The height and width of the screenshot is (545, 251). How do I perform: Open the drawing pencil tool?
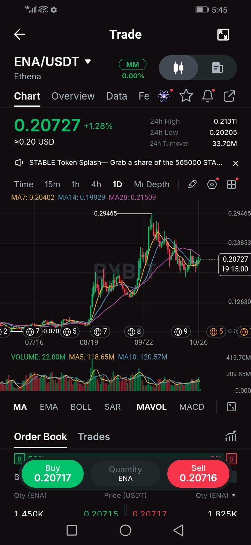[x=192, y=184]
